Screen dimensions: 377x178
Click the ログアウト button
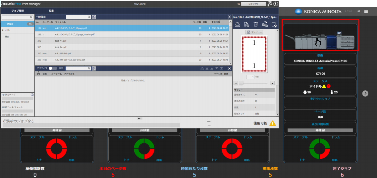253,4
